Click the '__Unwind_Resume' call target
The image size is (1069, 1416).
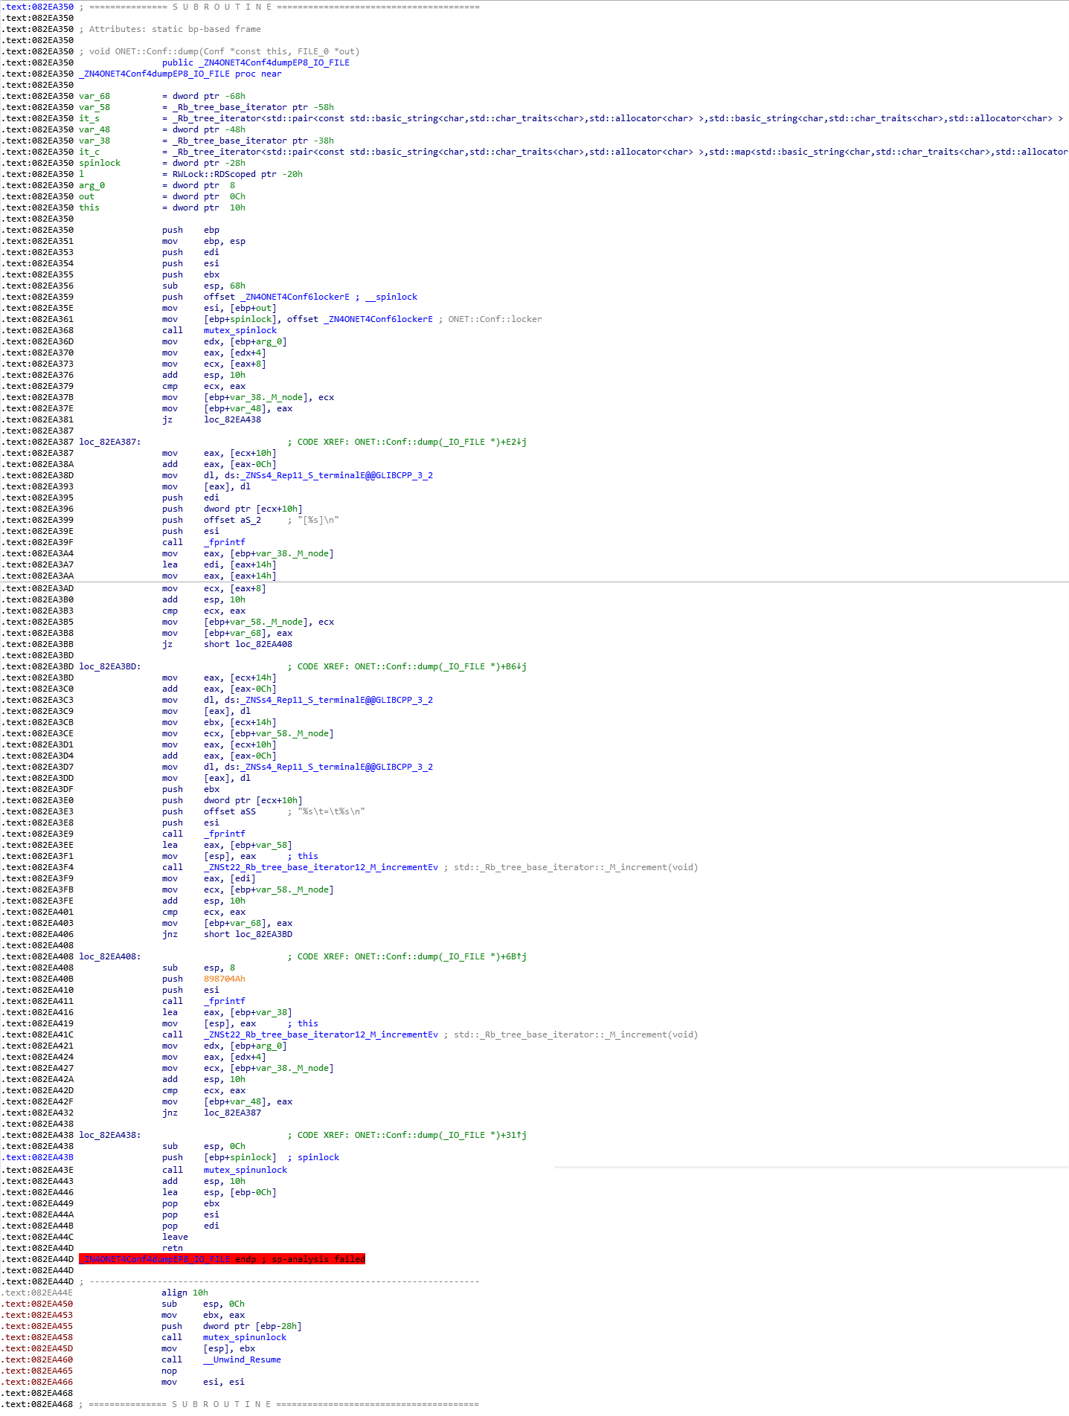(x=243, y=1359)
